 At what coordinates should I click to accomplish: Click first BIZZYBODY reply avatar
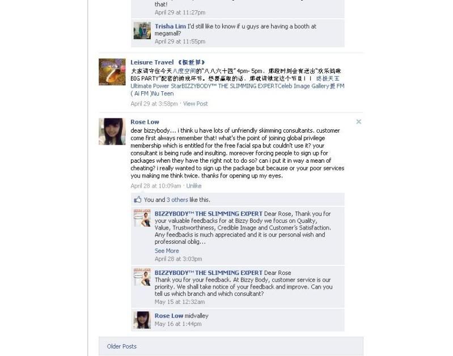142,218
